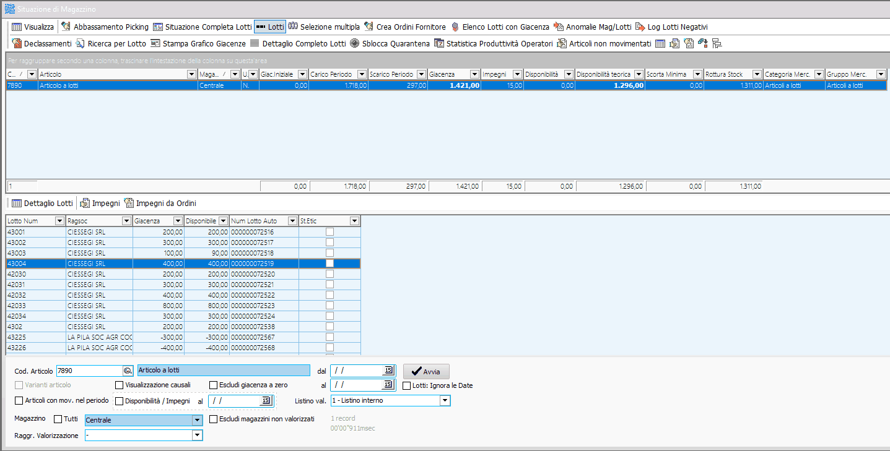The width and height of the screenshot is (890, 451).
Task: Check Lotti: Ignora le Date
Action: (407, 385)
